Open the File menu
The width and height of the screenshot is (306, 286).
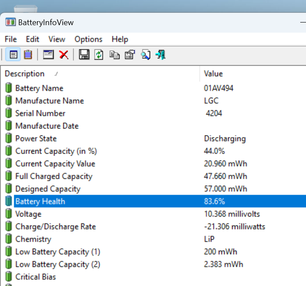[x=11, y=39]
